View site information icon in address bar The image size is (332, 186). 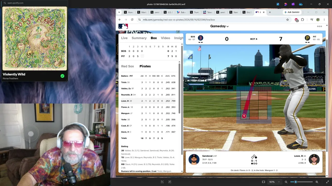click(140, 20)
